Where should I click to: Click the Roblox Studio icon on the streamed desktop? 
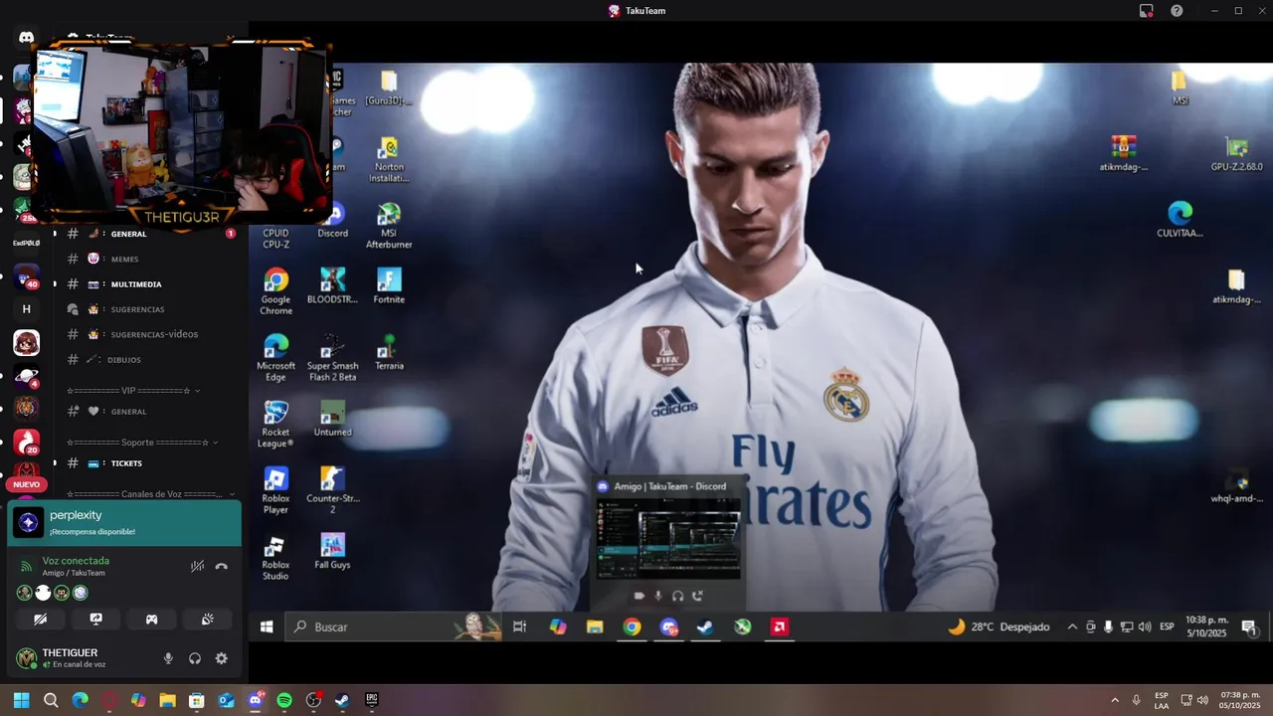[275, 557]
